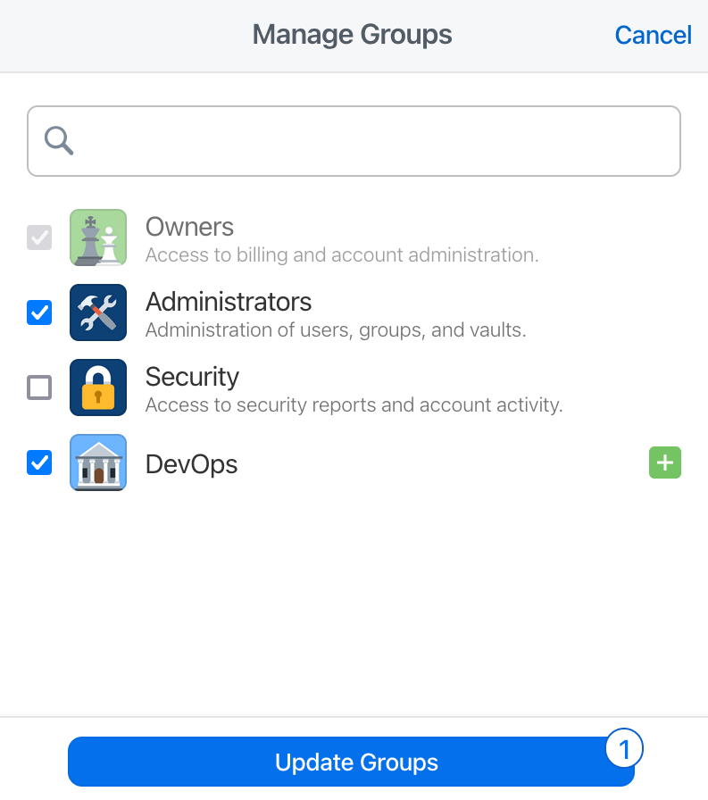Click the magnifying glass search icon

point(57,140)
